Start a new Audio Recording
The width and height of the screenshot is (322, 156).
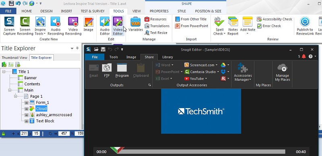click(x=56, y=26)
